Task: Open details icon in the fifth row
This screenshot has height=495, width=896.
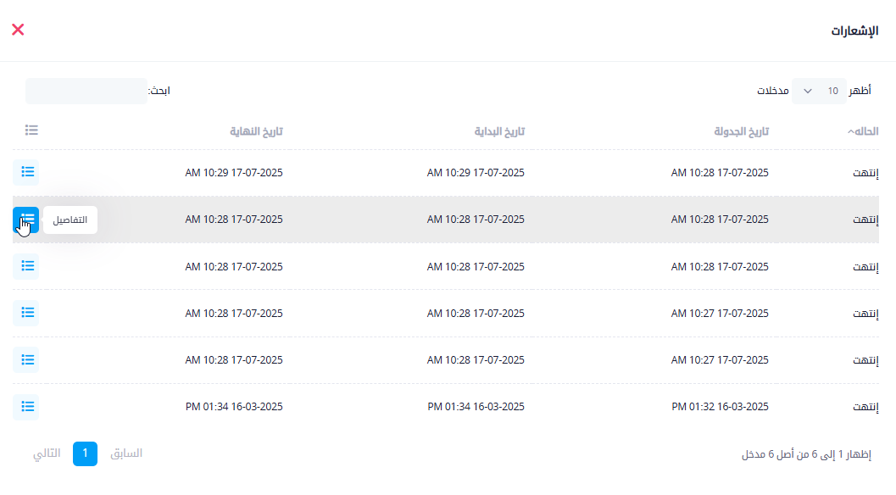Action: [x=26, y=359]
